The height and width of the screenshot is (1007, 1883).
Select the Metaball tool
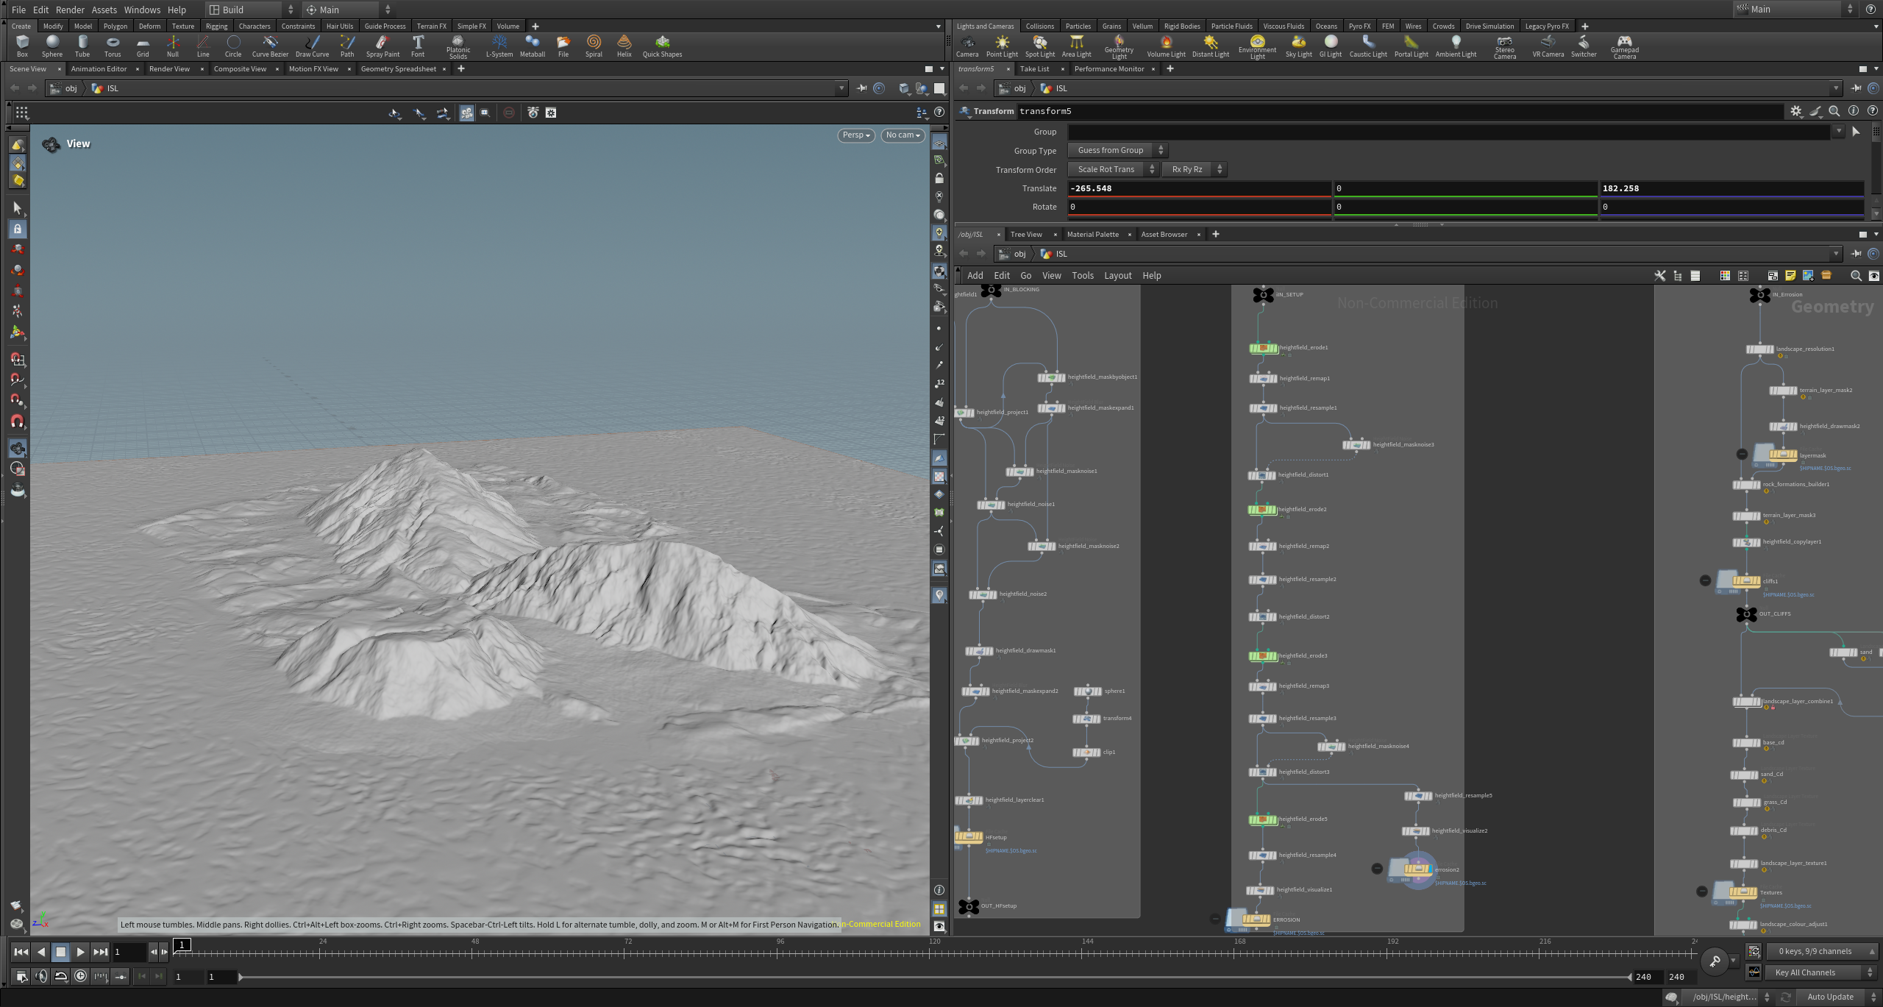point(533,46)
